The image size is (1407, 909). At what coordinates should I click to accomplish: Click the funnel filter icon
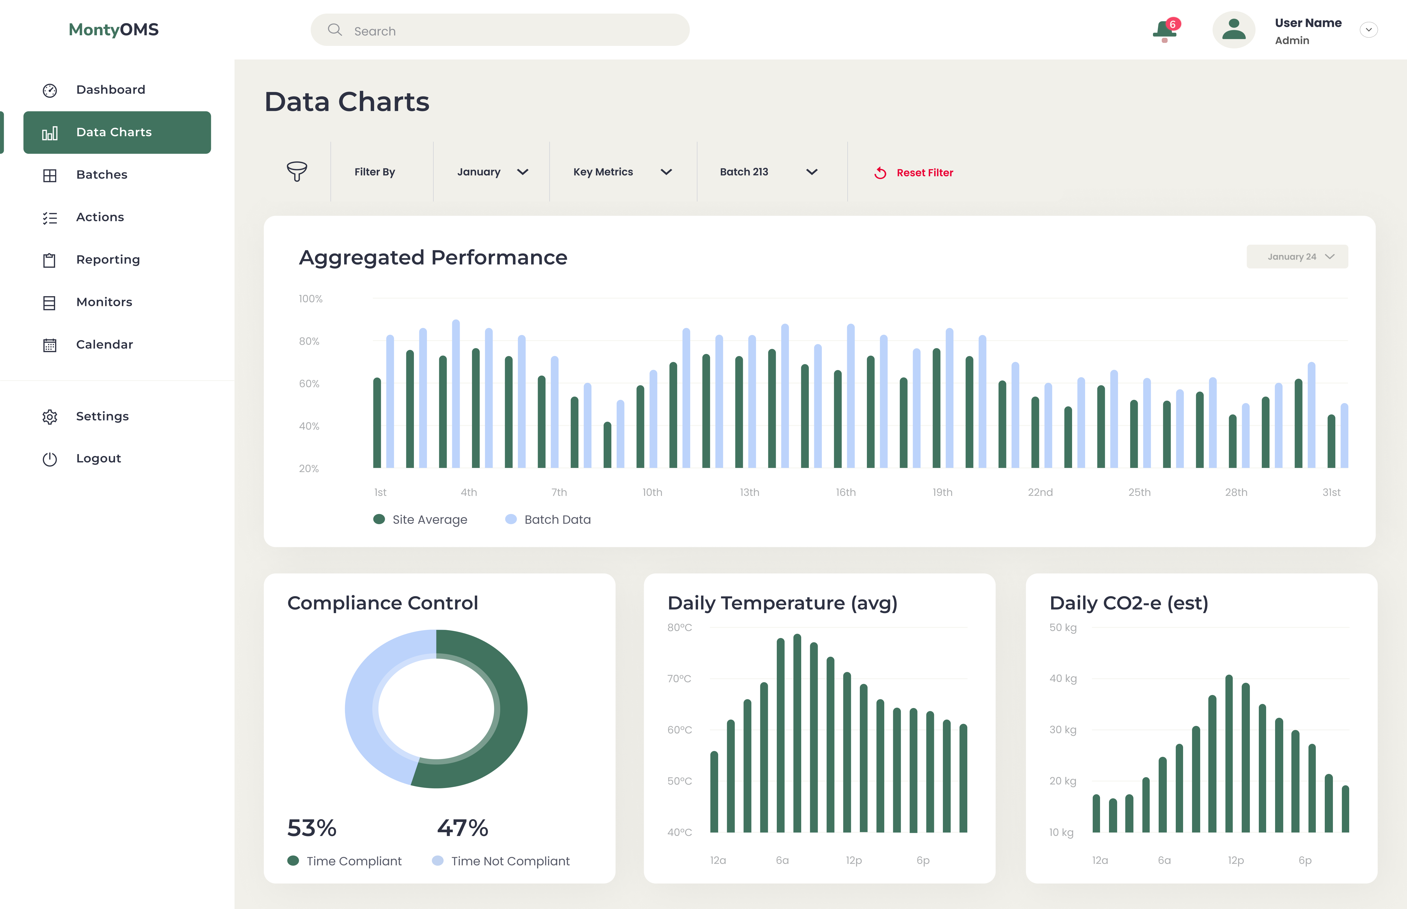297,171
